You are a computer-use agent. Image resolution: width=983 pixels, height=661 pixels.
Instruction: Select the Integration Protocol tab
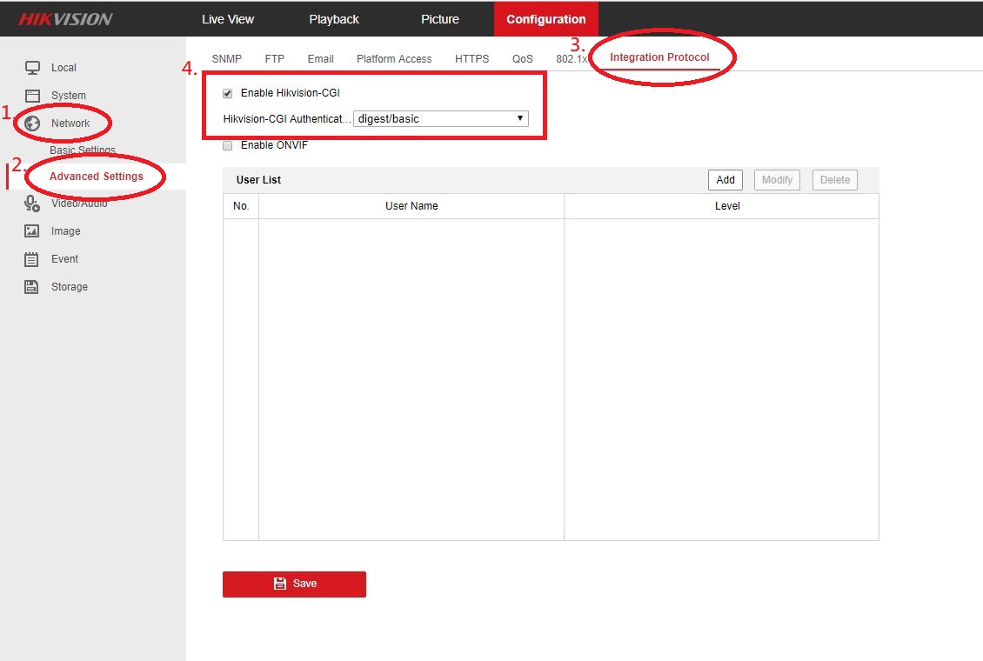point(659,57)
